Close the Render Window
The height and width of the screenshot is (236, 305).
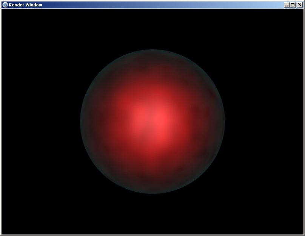click(x=299, y=5)
